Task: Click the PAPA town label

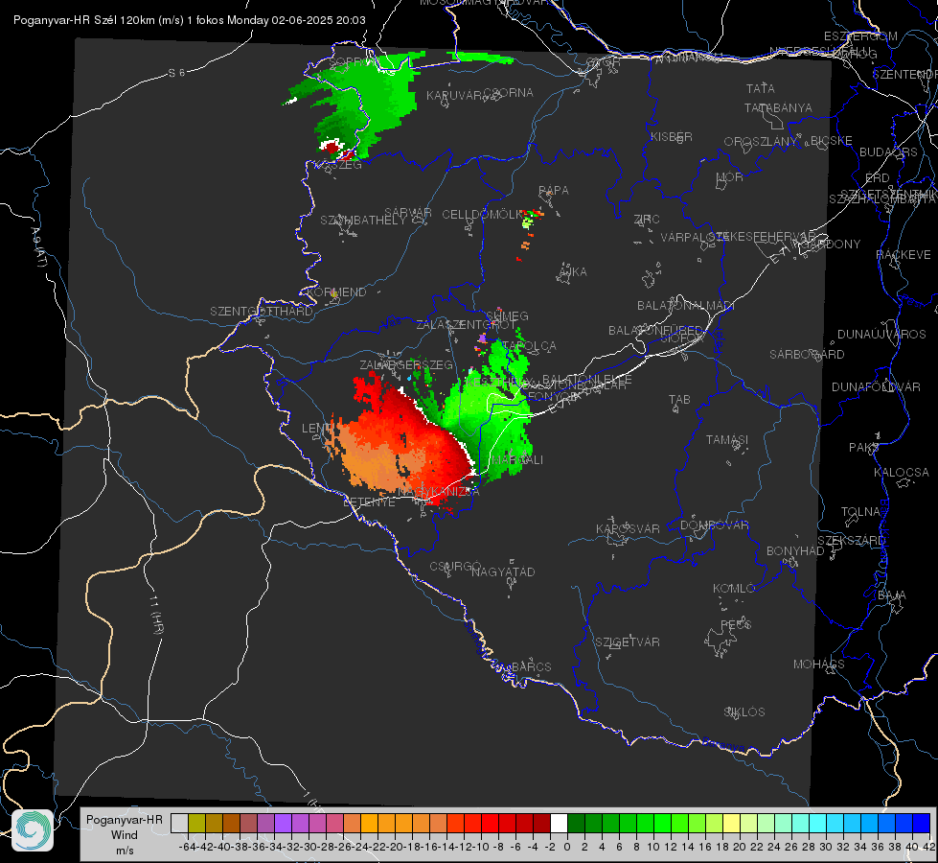Action: tap(554, 191)
